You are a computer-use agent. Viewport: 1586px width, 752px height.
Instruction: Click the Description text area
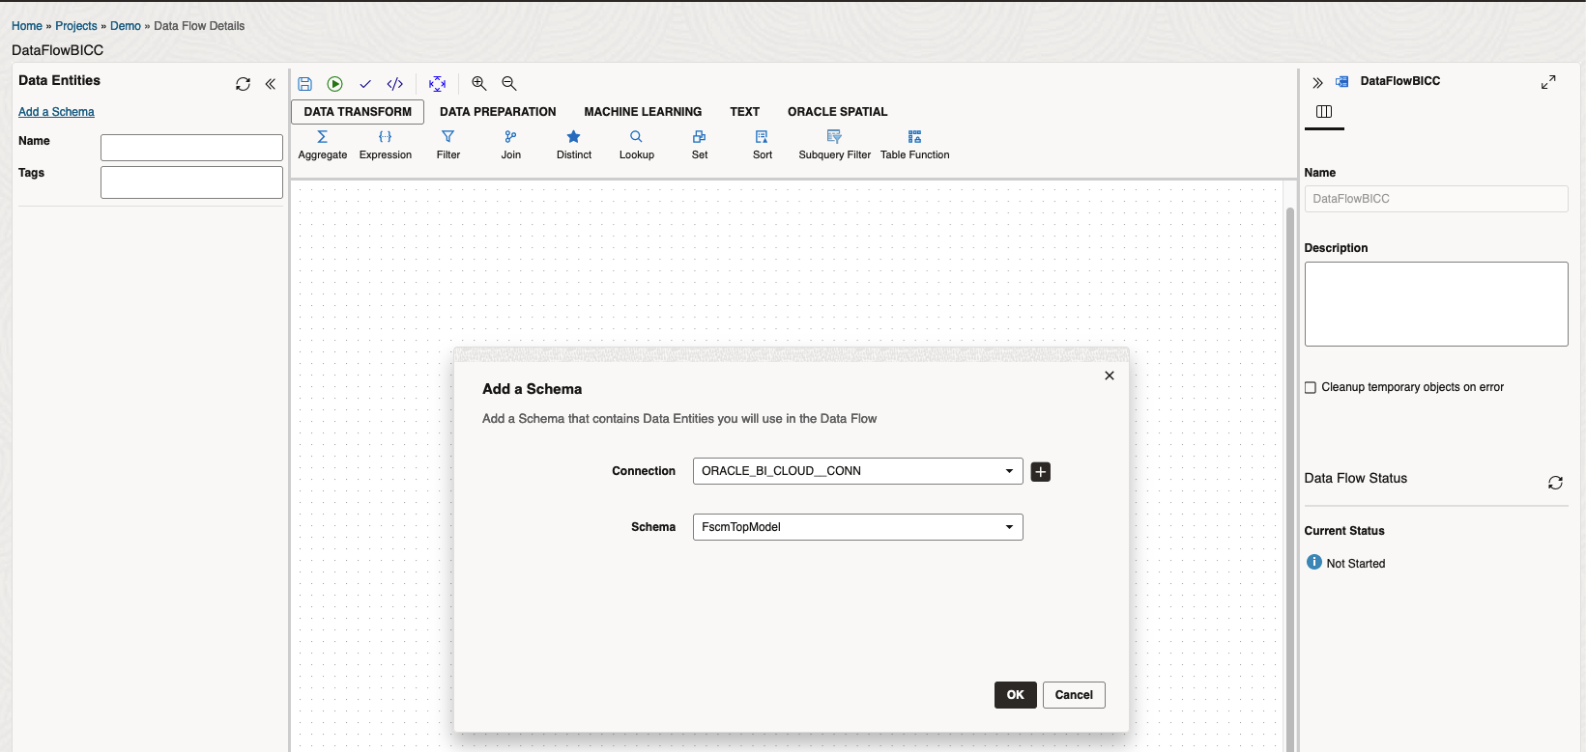[1435, 304]
